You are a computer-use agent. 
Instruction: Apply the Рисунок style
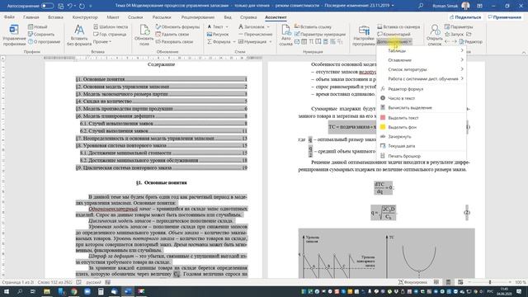click(218, 34)
